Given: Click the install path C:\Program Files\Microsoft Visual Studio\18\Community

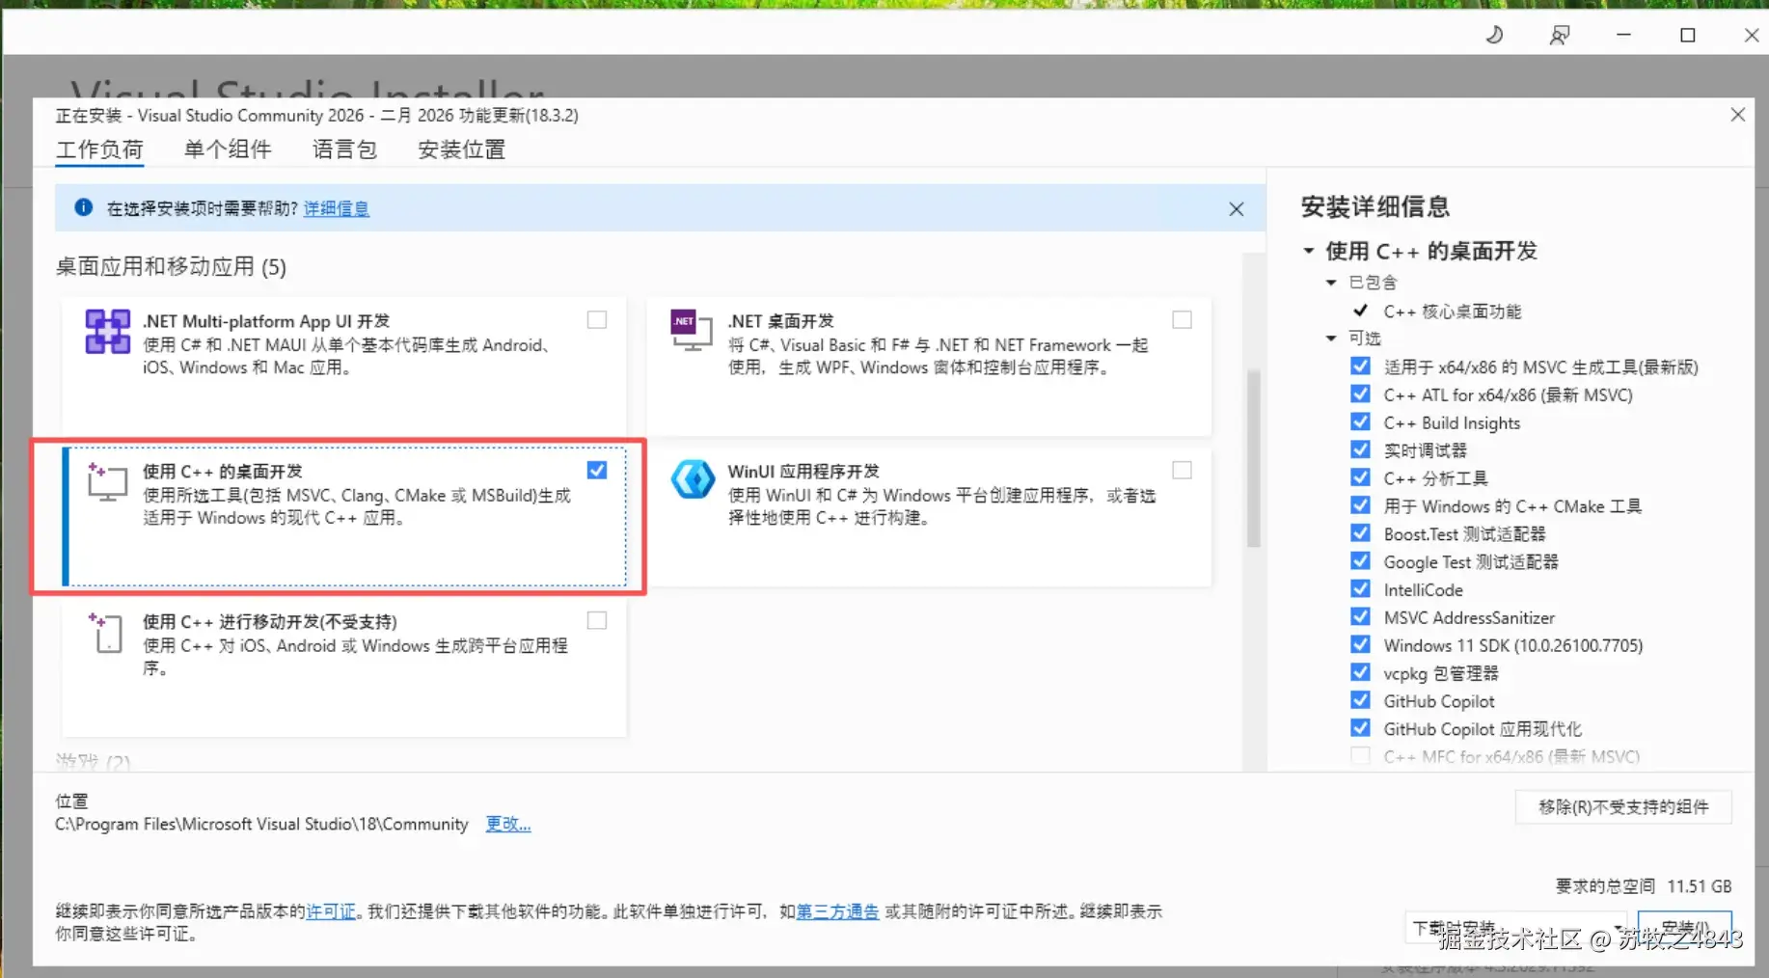Looking at the screenshot, I should click(261, 824).
